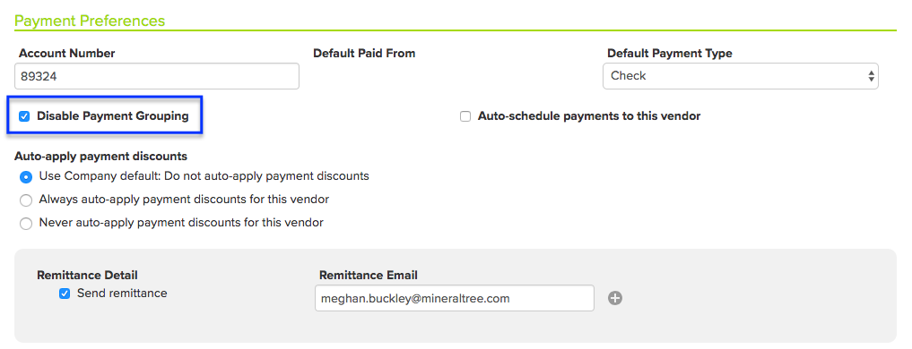Viewport: 912px width, 349px height.
Task: Select Use Company default discount option
Action: [x=26, y=176]
